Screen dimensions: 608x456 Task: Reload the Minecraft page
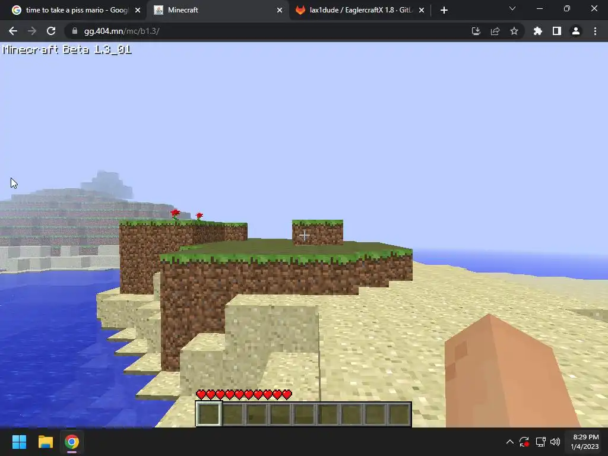point(51,31)
